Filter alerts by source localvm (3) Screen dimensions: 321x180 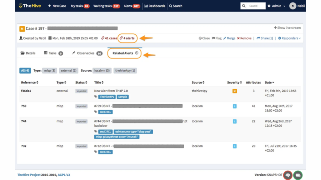pyautogui.click(x=102, y=70)
